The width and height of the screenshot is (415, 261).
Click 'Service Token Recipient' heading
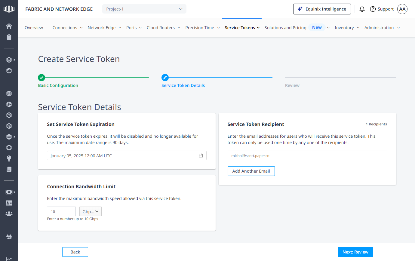pyautogui.click(x=256, y=124)
